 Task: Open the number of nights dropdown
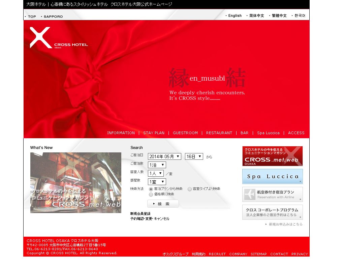[x=157, y=165]
